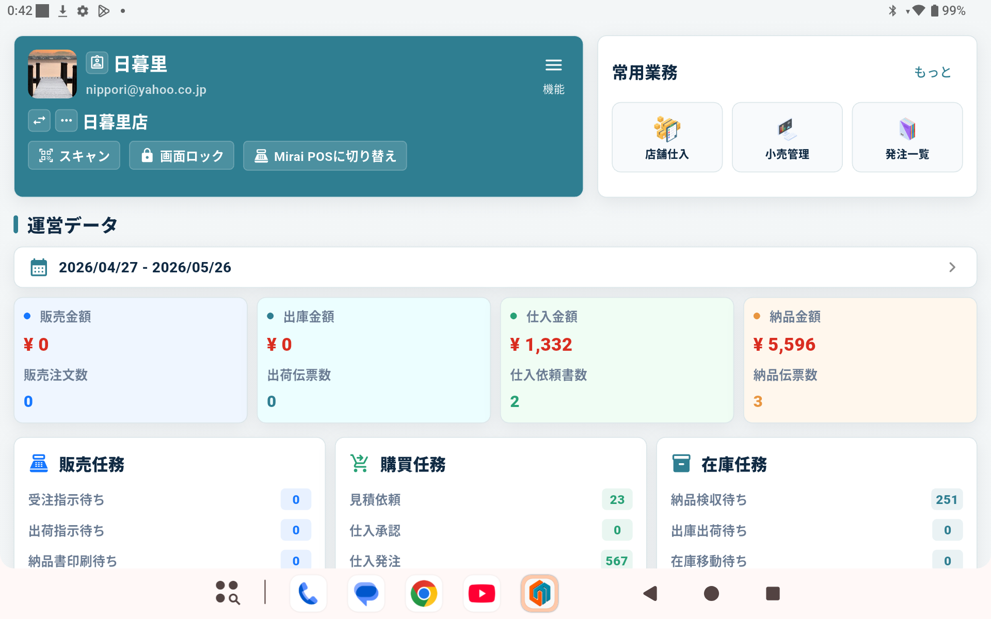The image size is (991, 619).
Task: Tap the ID badge icon beside 日暮里
Action: coord(97,63)
